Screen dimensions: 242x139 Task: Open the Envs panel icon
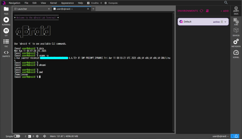pos(236,11)
